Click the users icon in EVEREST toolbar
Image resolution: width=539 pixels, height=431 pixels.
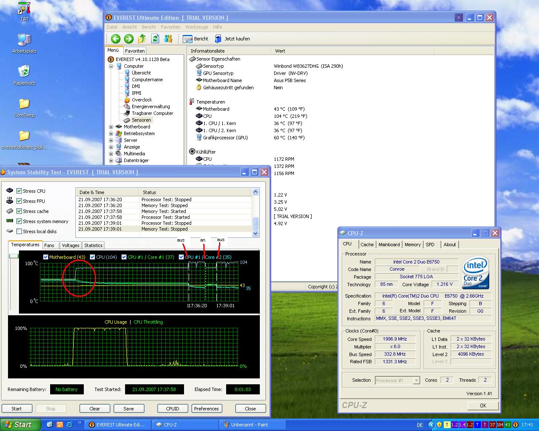[x=168, y=39]
